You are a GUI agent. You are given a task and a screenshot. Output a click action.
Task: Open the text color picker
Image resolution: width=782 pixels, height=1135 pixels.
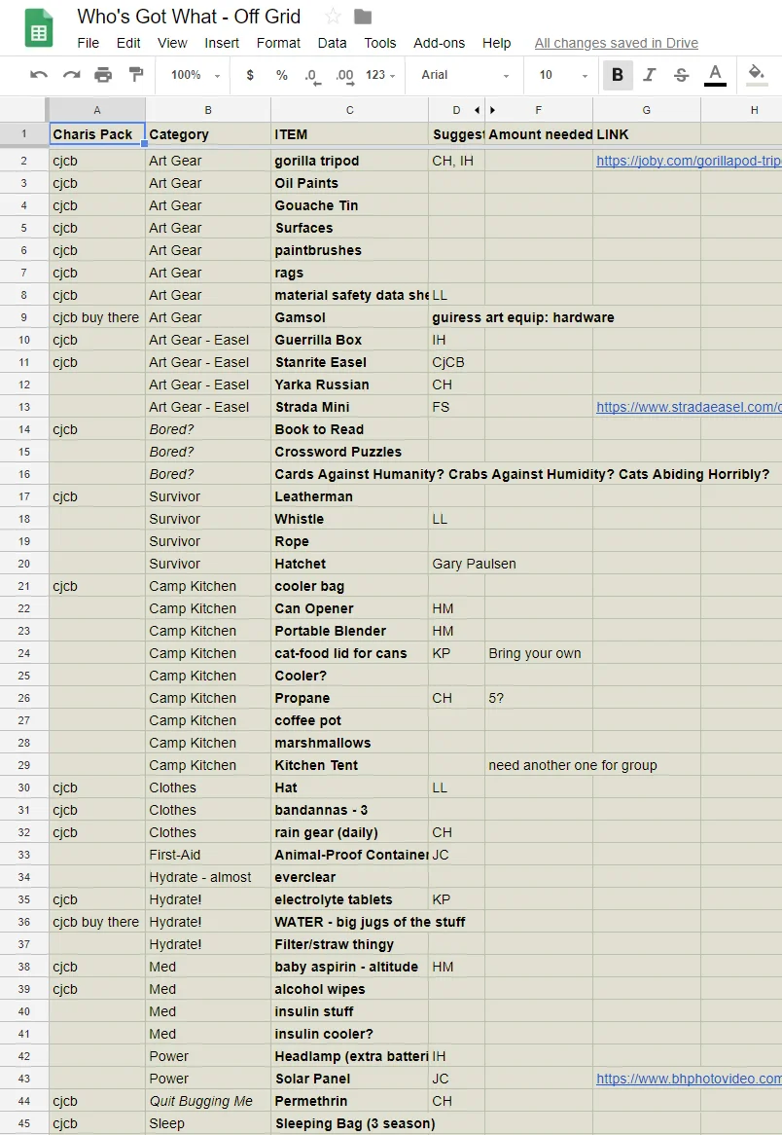click(715, 75)
